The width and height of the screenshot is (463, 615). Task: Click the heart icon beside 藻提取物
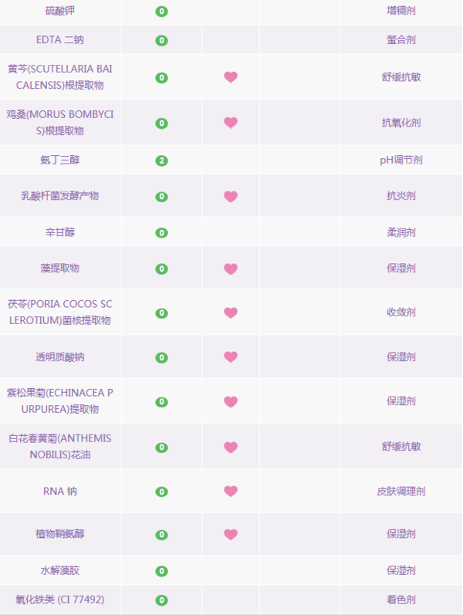[x=231, y=269]
